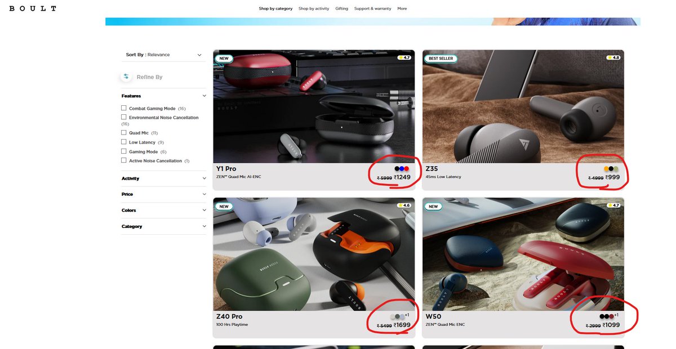This screenshot has height=349, width=676.
Task: Open the Y1 Pro product title
Action: pos(226,168)
